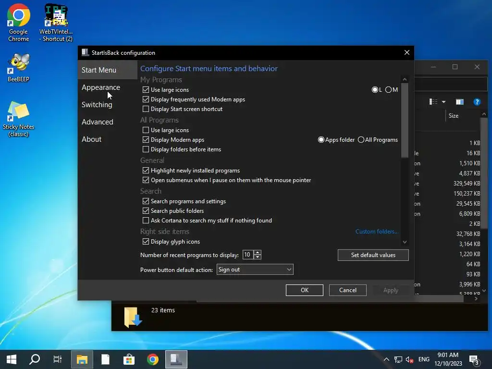Image resolution: width=492 pixels, height=369 pixels.
Task: Click the Explorer help question mark icon
Action: [x=477, y=102]
